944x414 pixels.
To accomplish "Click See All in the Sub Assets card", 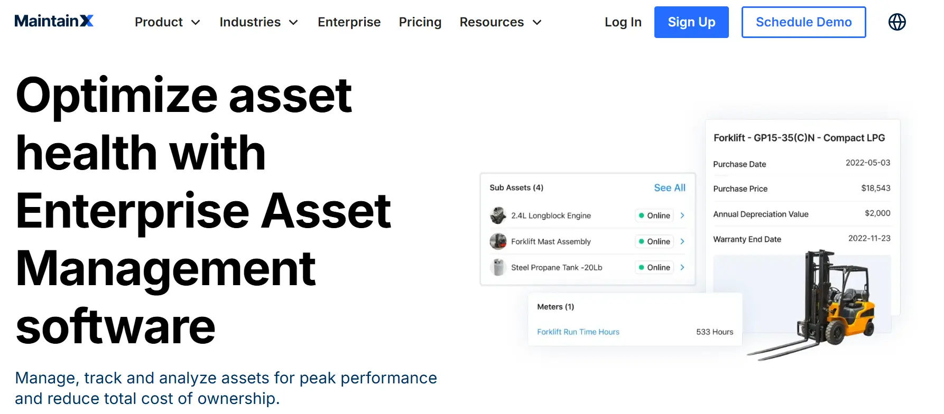I will (x=669, y=187).
